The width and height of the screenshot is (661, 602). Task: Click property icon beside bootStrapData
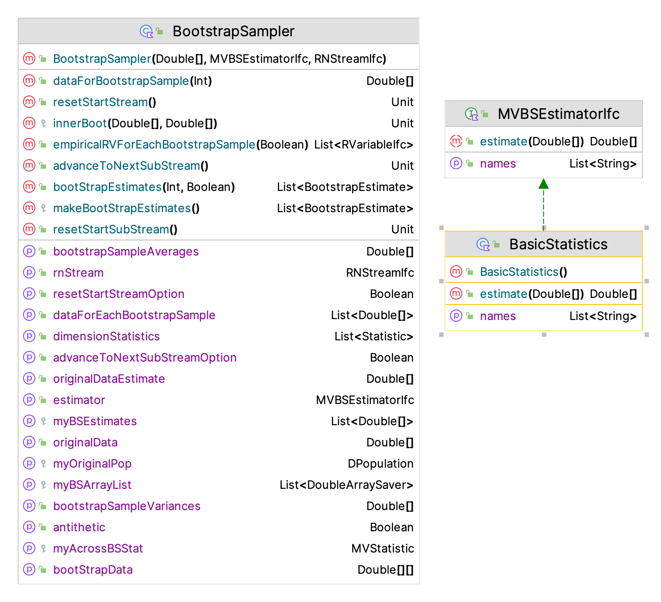point(29,570)
